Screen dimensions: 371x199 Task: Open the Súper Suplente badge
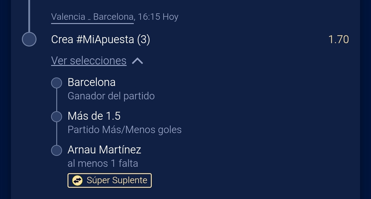[x=109, y=180]
